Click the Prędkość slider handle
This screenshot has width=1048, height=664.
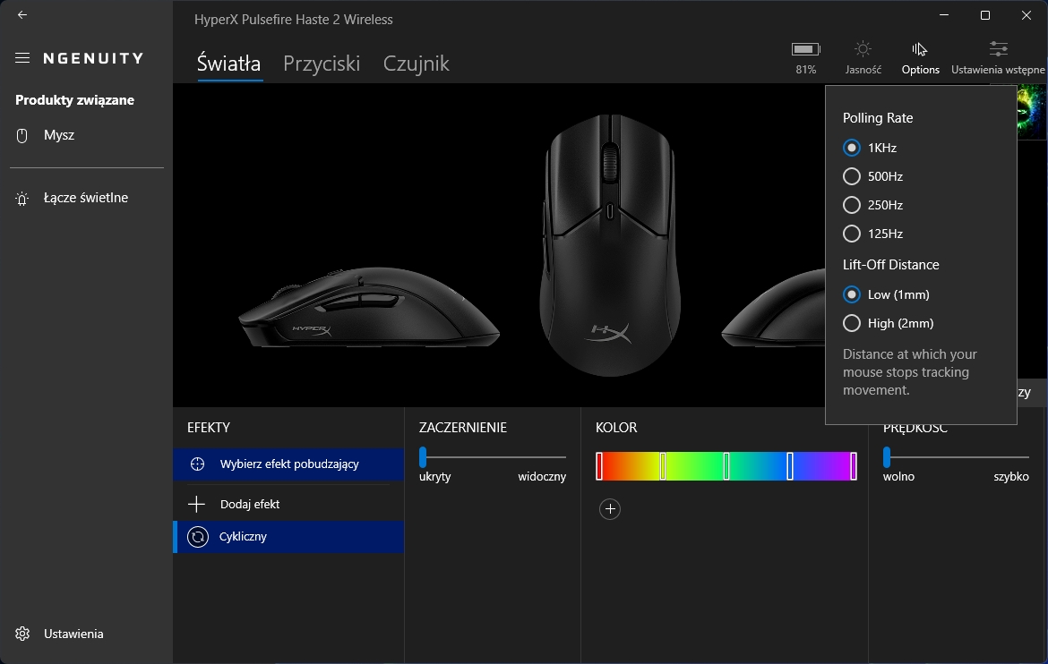[887, 457]
